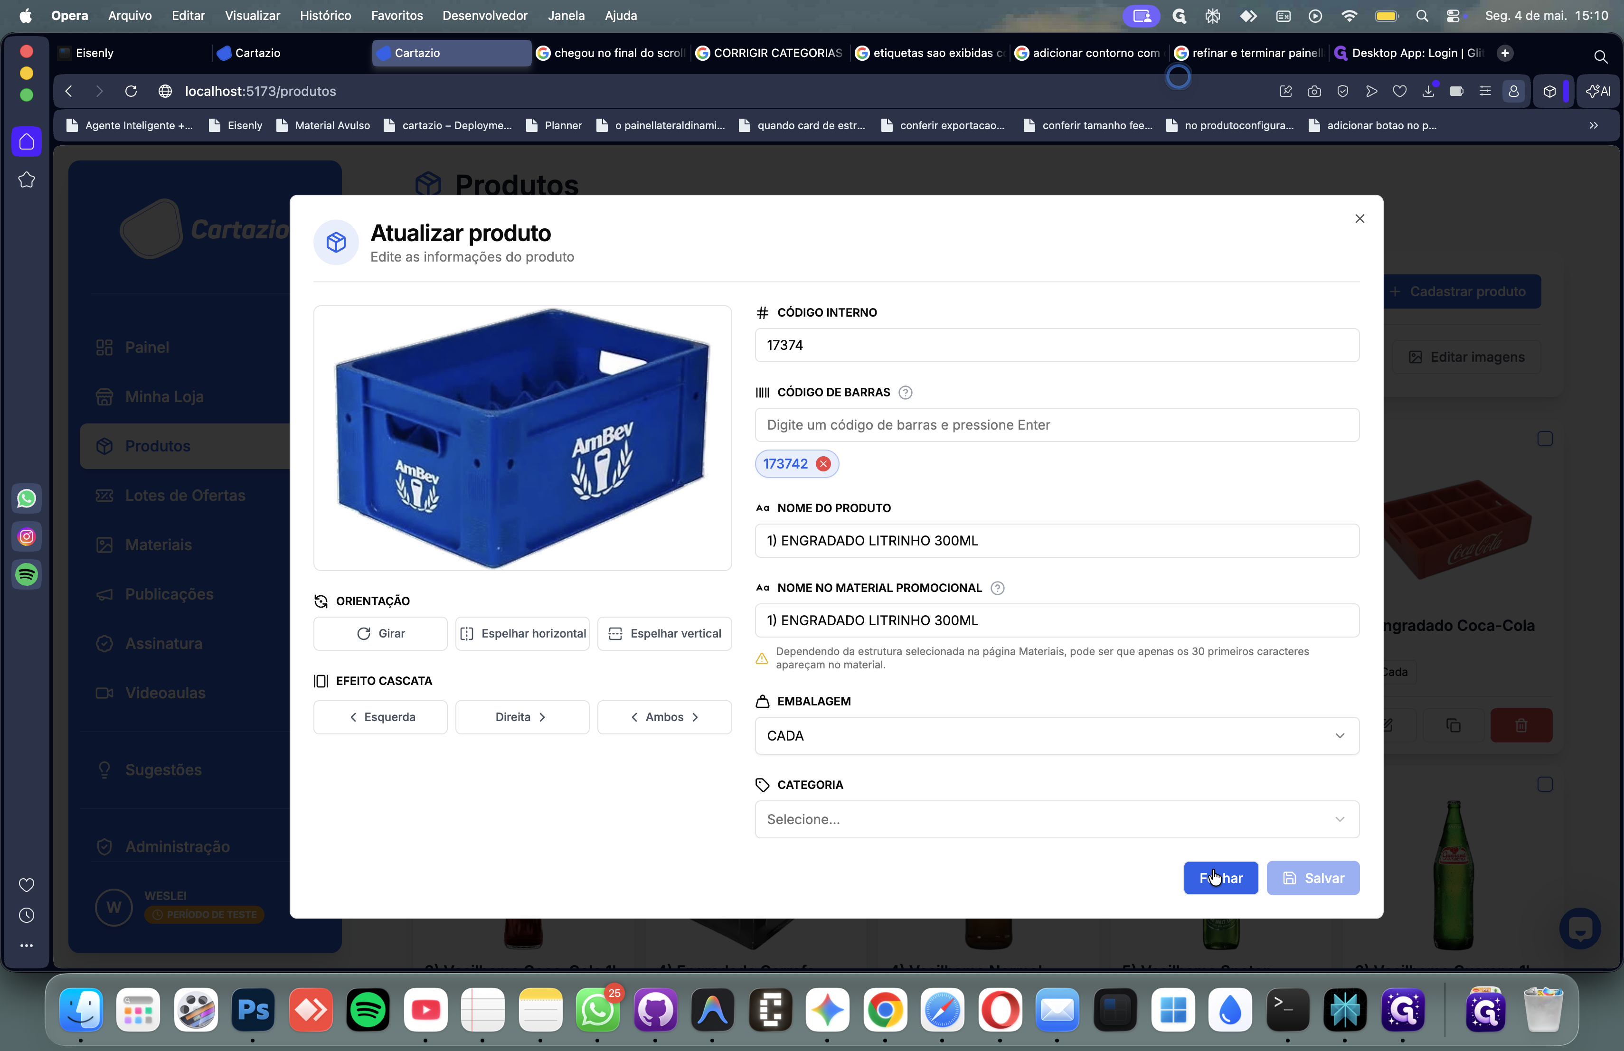
Task: Open Spotify in Opera sidebar
Action: click(27, 575)
